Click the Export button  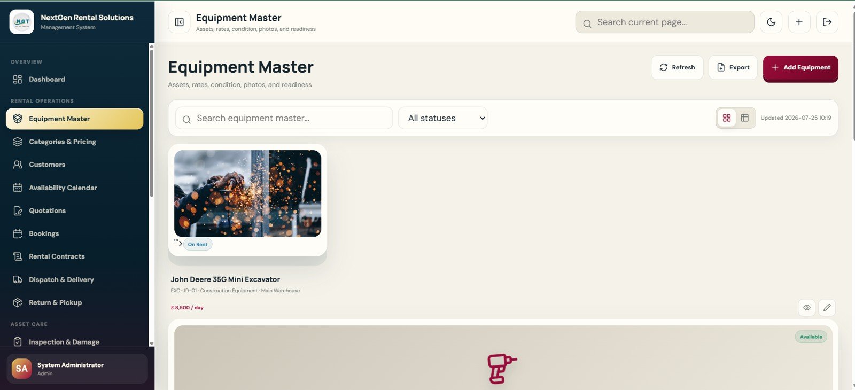click(x=733, y=67)
